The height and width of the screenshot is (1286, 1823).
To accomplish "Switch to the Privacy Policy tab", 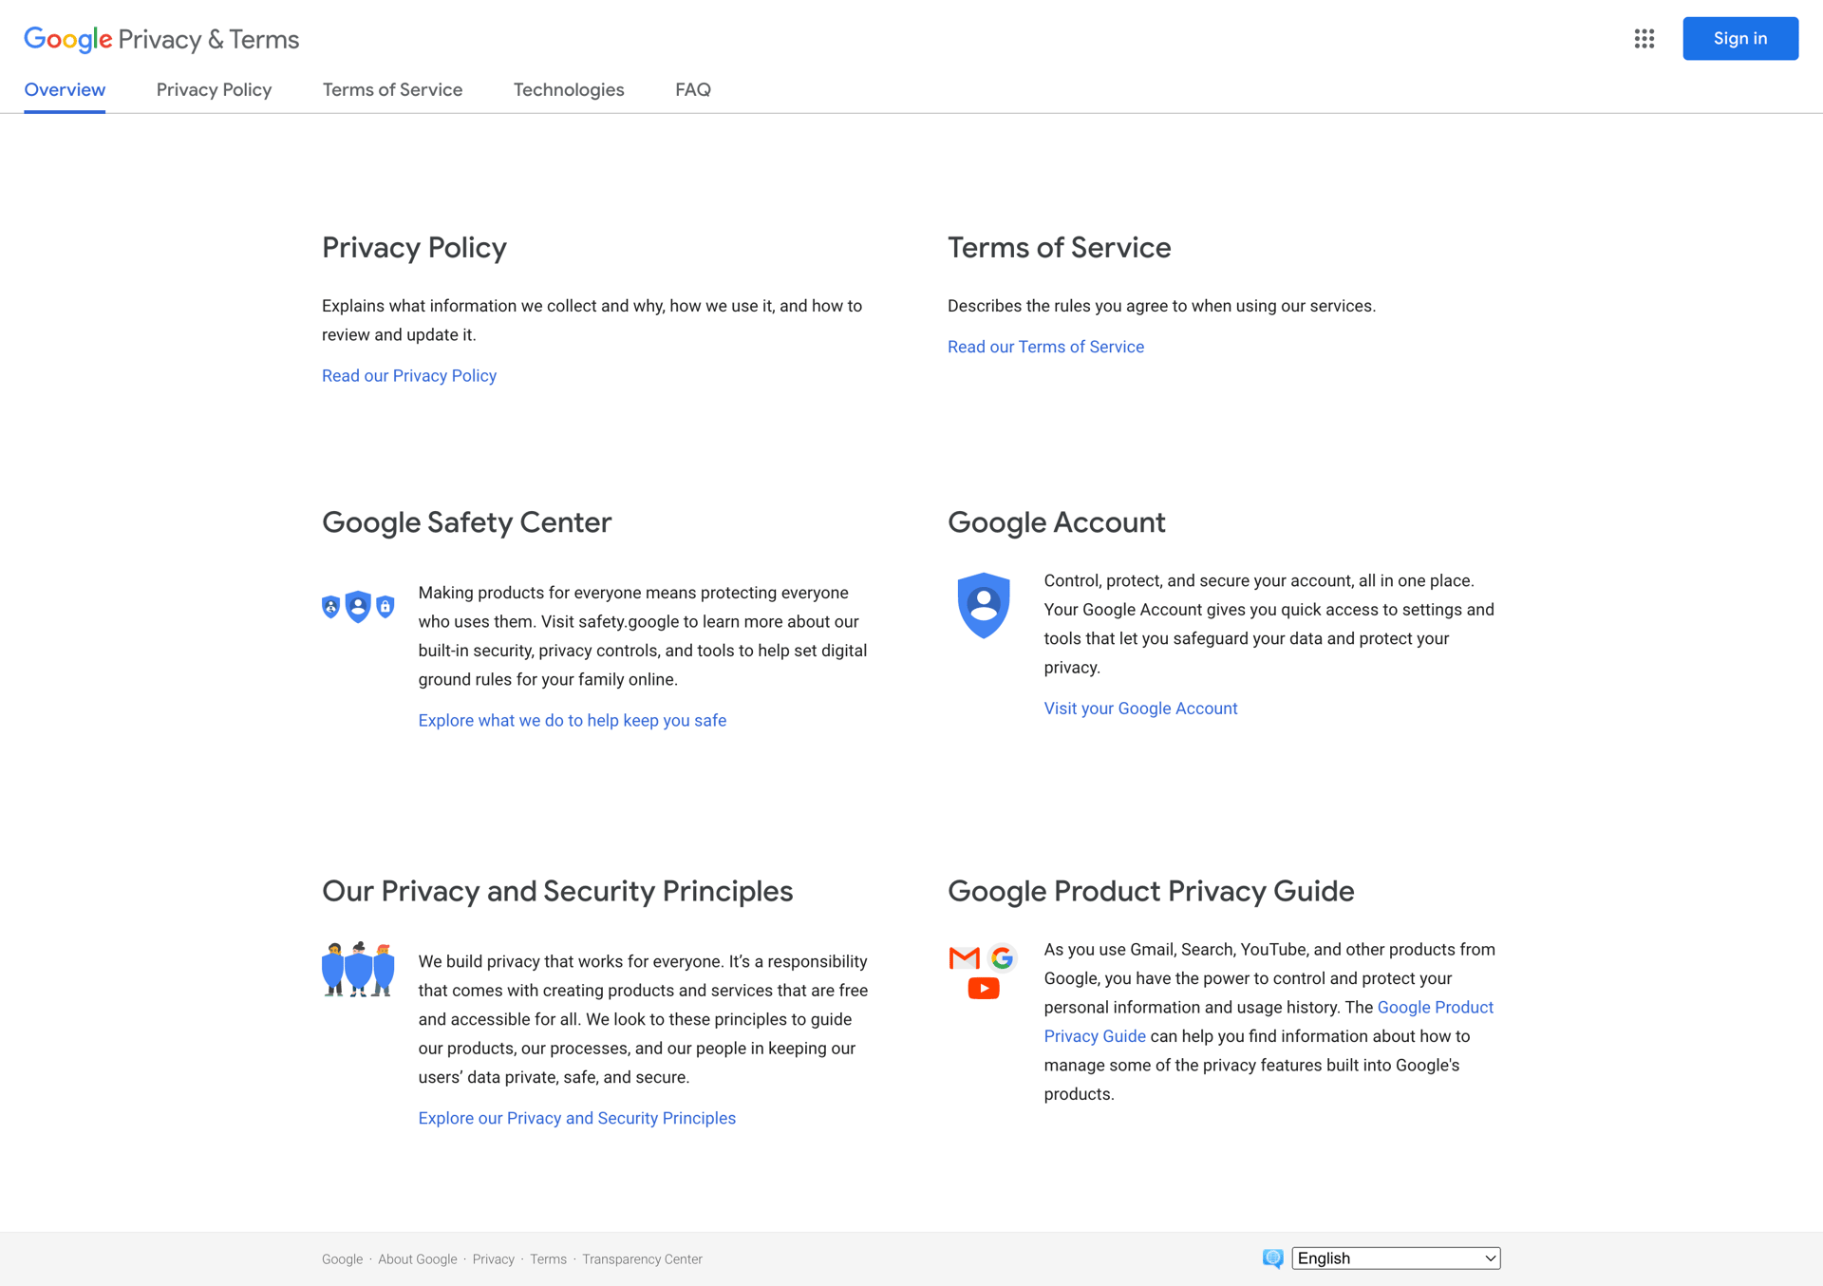I will click(214, 89).
